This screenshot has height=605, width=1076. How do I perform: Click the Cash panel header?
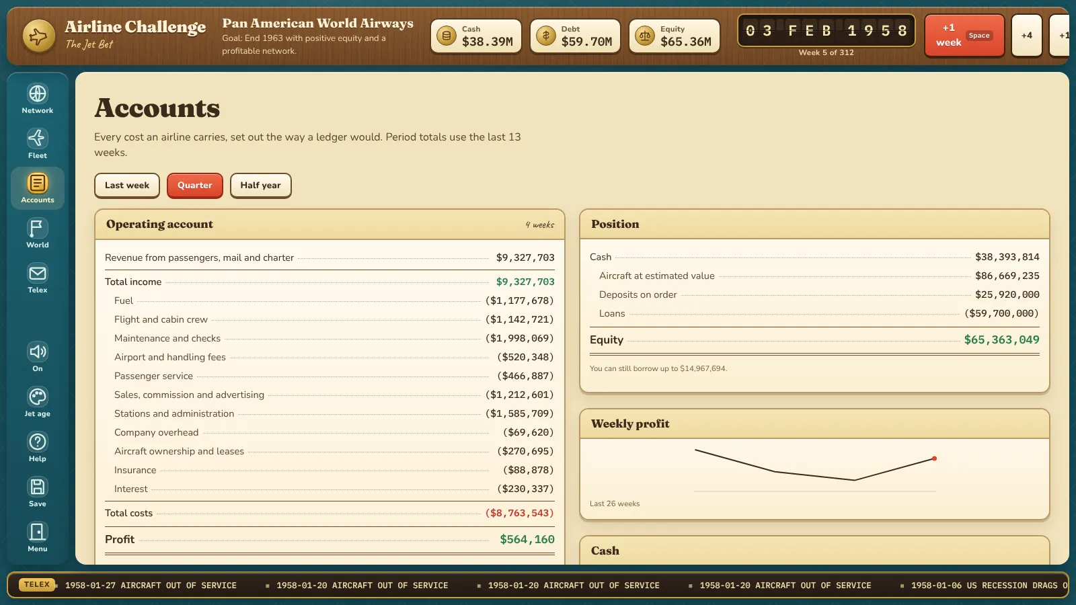(814, 551)
